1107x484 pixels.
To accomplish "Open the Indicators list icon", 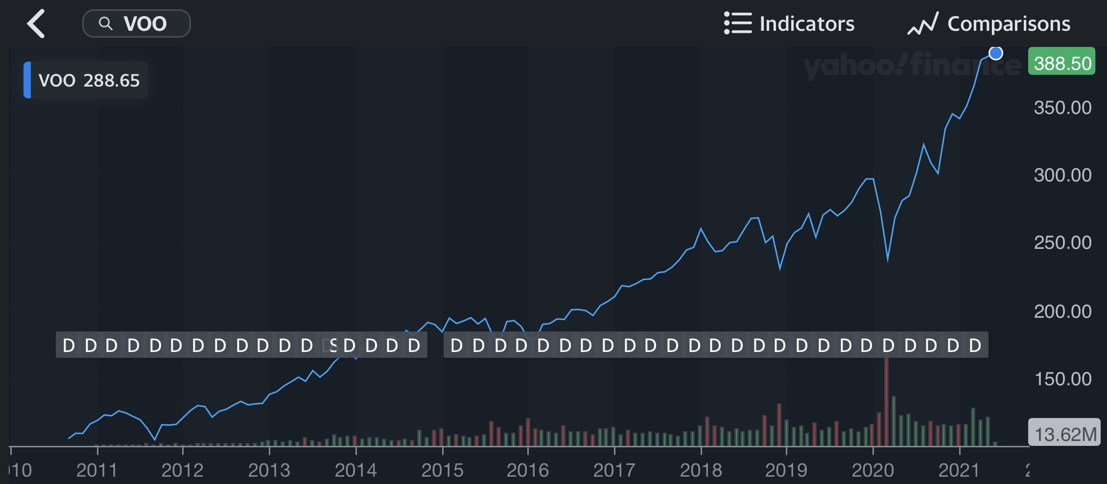I will pos(738,23).
